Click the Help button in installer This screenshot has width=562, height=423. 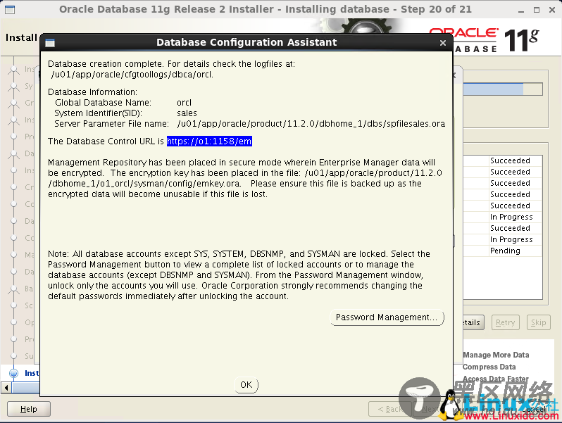(x=29, y=409)
